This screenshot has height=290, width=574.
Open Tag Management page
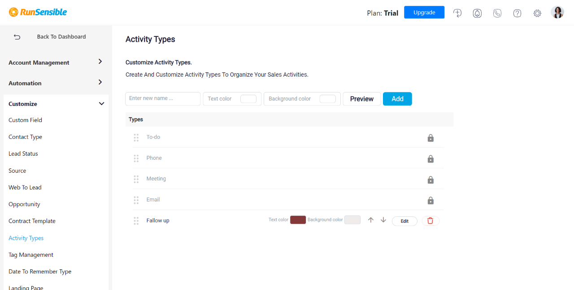coord(31,255)
